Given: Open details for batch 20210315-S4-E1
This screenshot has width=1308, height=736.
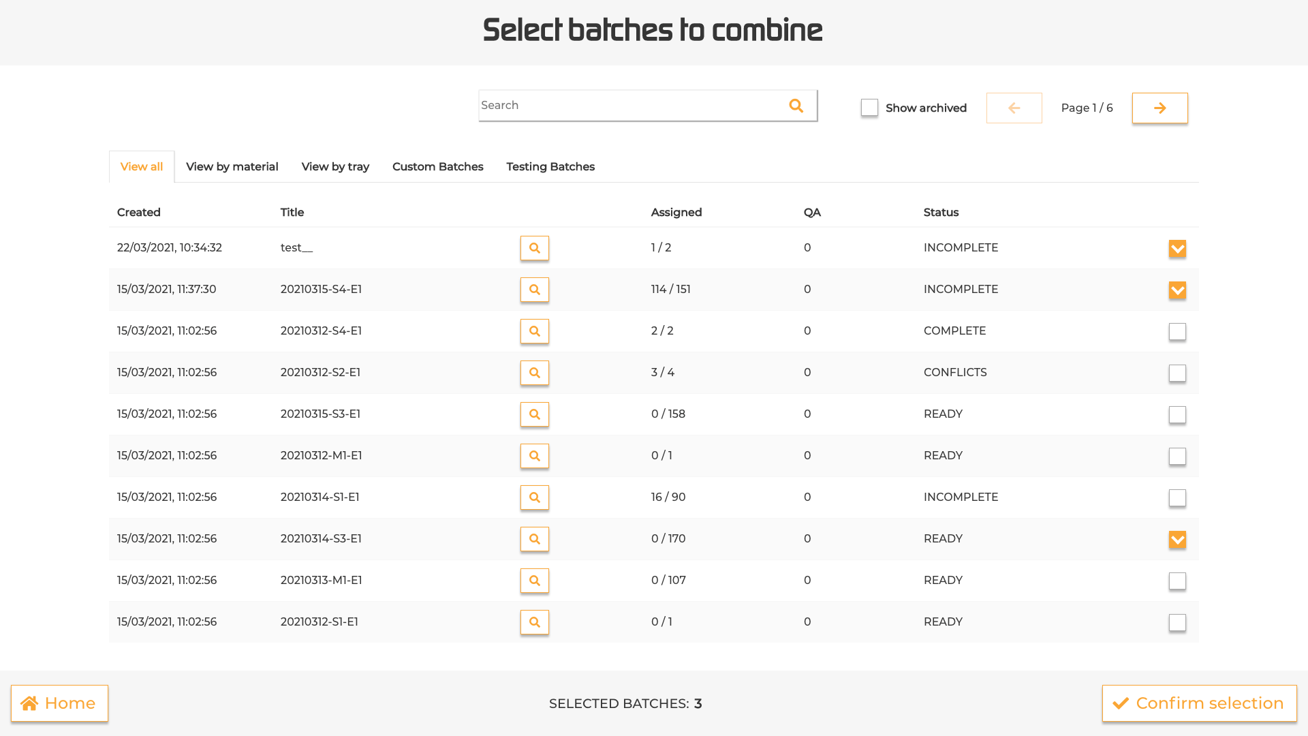Looking at the screenshot, I should pos(534,290).
